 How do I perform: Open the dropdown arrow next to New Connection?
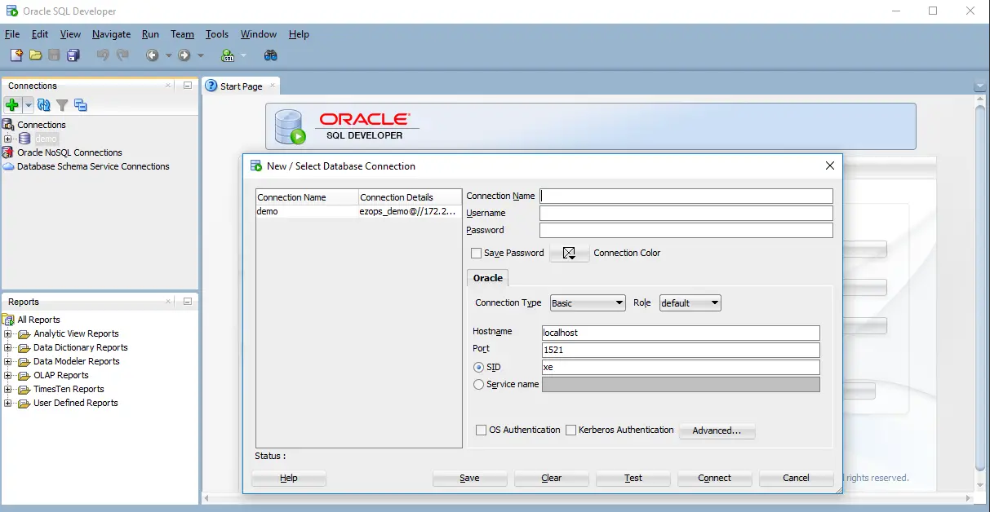coord(28,105)
